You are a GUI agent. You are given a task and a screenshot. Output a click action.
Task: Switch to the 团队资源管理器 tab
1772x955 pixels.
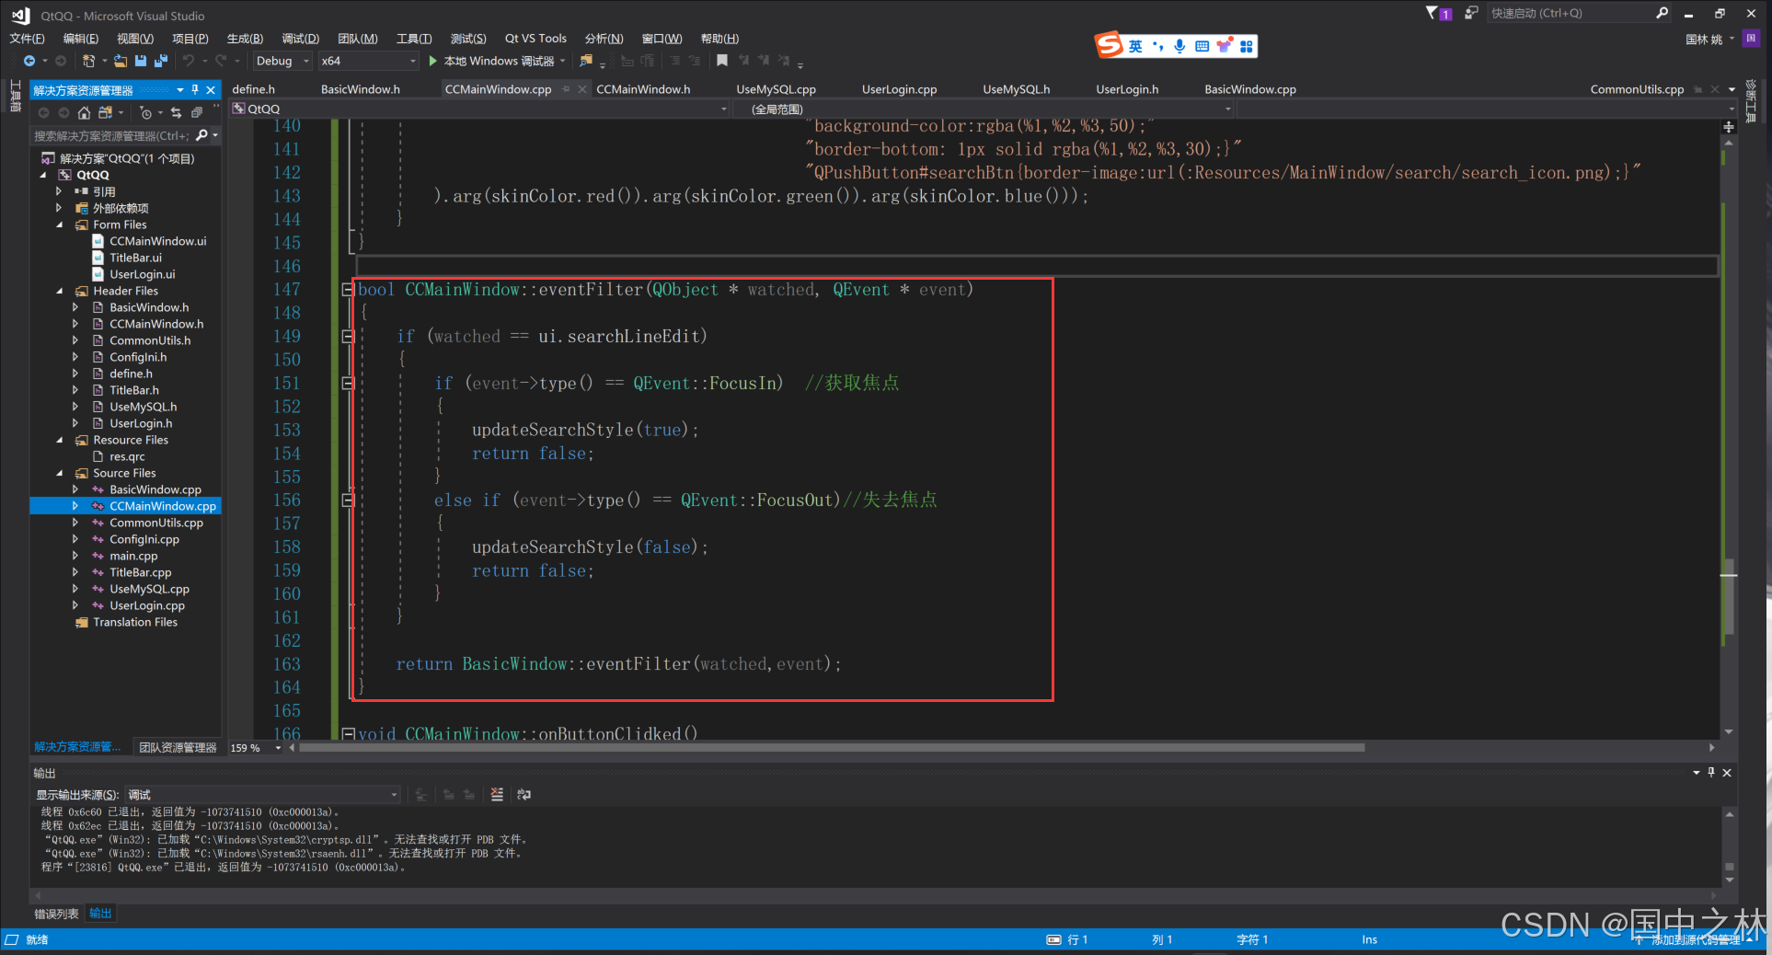pos(178,748)
